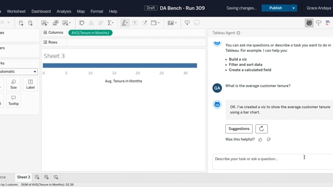Open the Publish dropdown arrow
333x187 pixels.
coord(293,8)
